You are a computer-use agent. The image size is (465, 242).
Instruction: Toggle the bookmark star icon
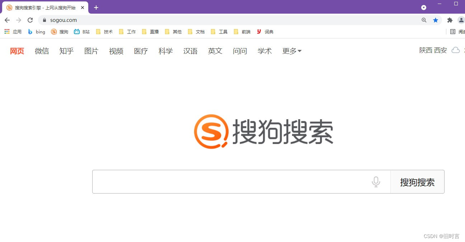[x=436, y=20]
